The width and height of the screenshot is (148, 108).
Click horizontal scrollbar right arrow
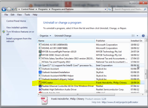(143, 94)
